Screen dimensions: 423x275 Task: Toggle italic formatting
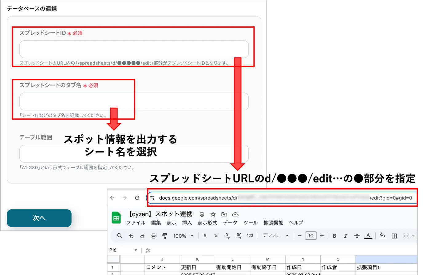346,236
